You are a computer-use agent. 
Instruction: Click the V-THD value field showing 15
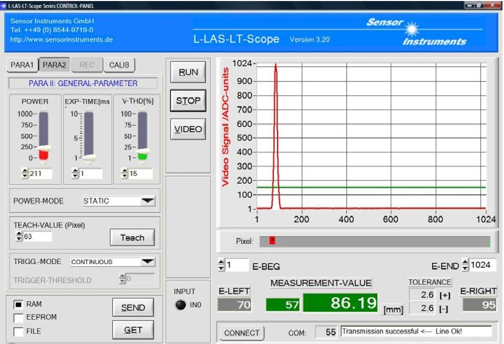coord(140,174)
